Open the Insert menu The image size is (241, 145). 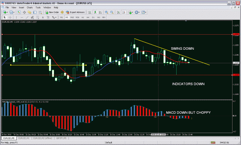tap(22, 7)
